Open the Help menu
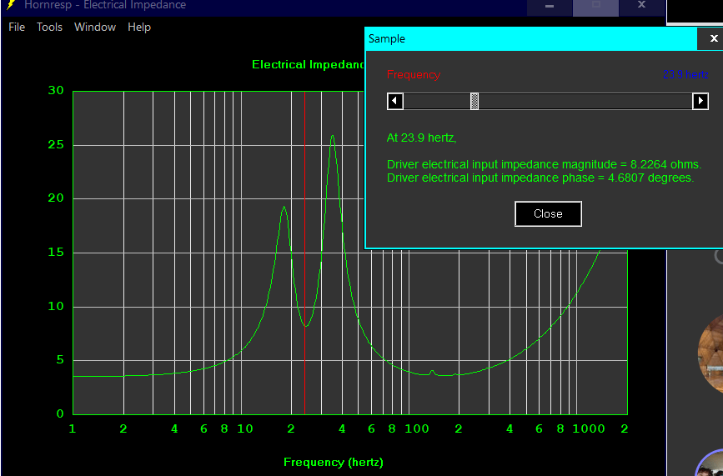This screenshot has height=476, width=723. coord(139,28)
